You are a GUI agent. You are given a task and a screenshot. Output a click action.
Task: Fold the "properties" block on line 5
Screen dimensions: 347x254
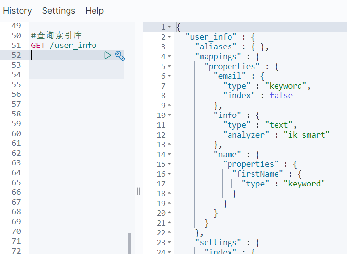(x=169, y=66)
